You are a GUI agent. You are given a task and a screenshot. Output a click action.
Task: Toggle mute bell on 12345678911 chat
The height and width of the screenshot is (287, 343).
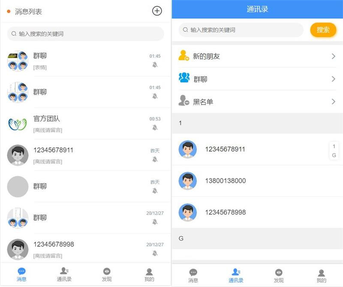pyautogui.click(x=155, y=159)
